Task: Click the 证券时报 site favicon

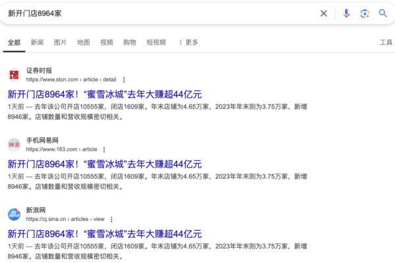Action: click(14, 74)
